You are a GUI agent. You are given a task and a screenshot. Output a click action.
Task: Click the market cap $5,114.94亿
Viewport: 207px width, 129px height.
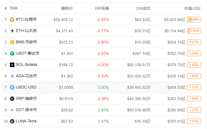(x=175, y=31)
